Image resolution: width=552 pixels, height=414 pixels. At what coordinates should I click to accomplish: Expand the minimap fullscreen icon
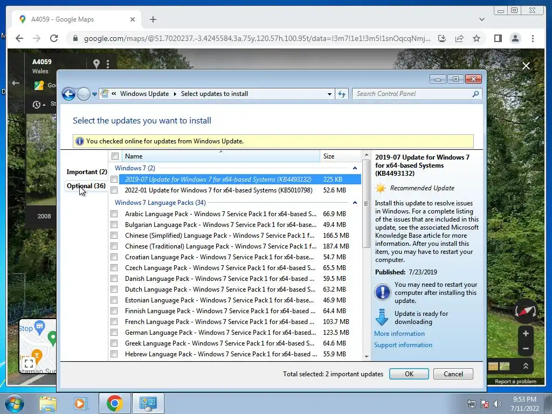point(29,363)
